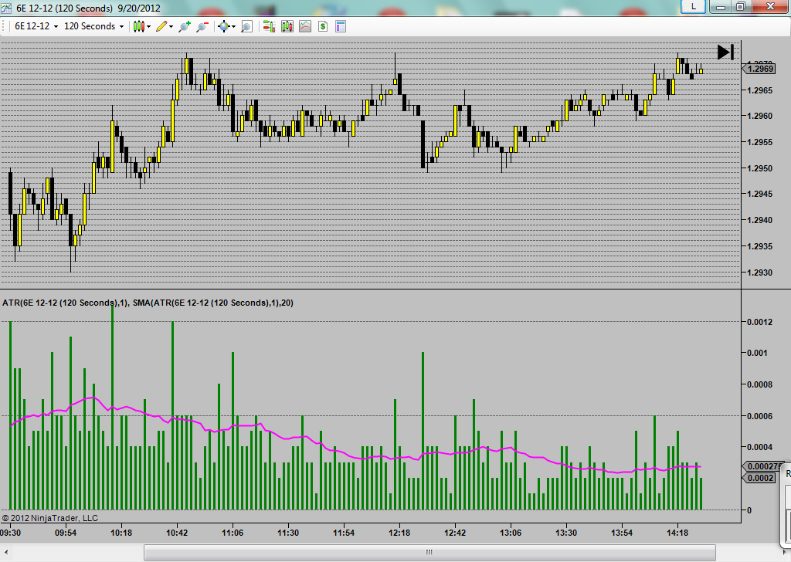
Task: Click the ATR and SMA indicator label
Action: pos(148,303)
